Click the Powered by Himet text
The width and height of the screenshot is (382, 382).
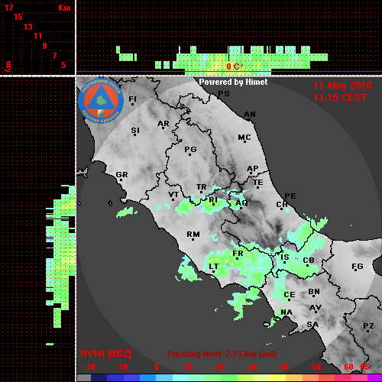tap(233, 82)
